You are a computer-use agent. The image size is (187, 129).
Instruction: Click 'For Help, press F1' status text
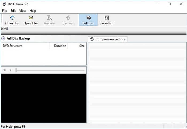tap(13, 127)
